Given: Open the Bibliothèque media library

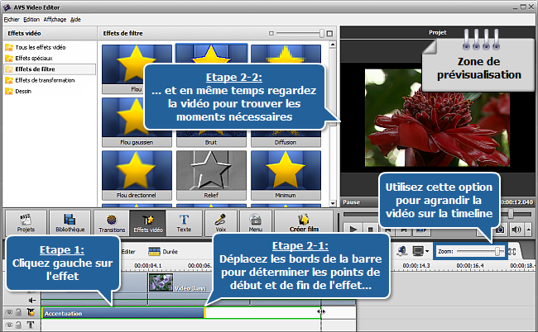Looking at the screenshot, I should (70, 223).
